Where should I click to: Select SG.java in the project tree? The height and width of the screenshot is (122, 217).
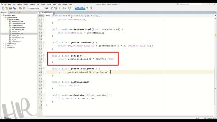14,40
